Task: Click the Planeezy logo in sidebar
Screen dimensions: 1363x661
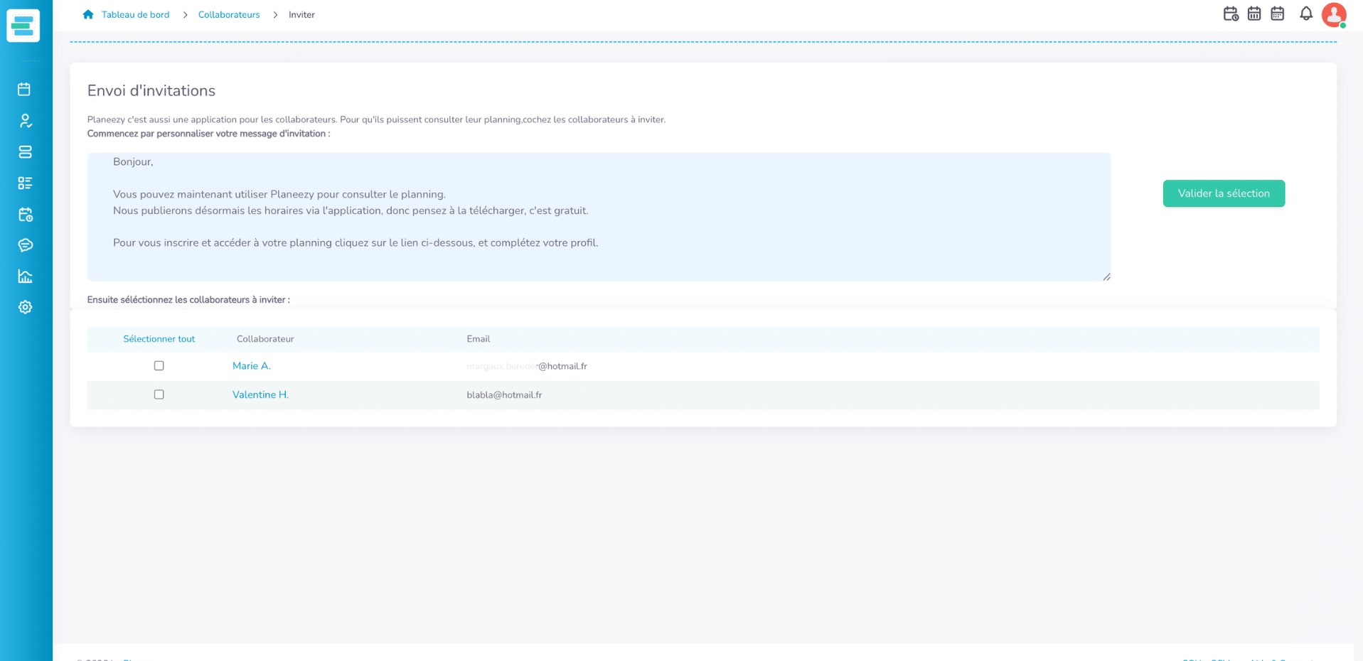Action: (23, 26)
